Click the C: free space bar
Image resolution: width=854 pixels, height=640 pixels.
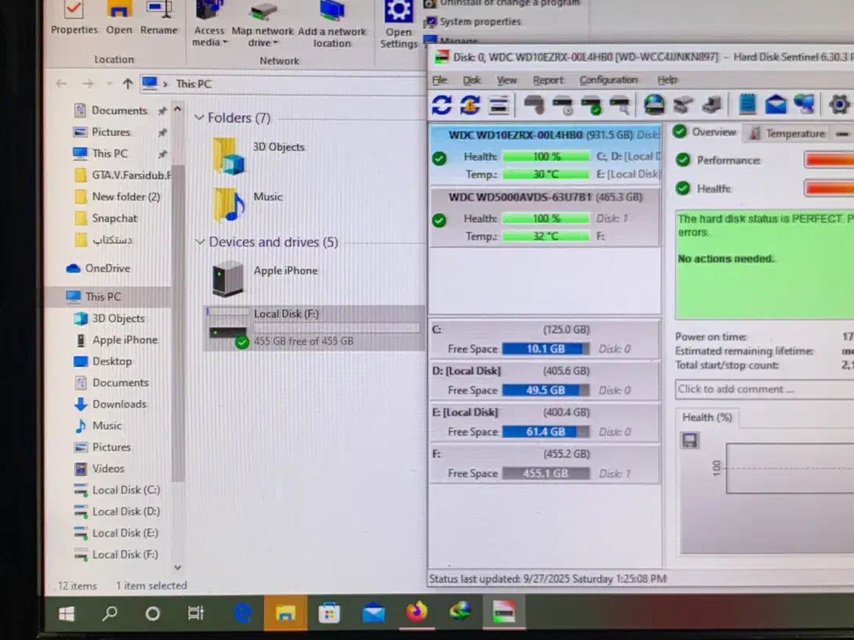pos(545,349)
